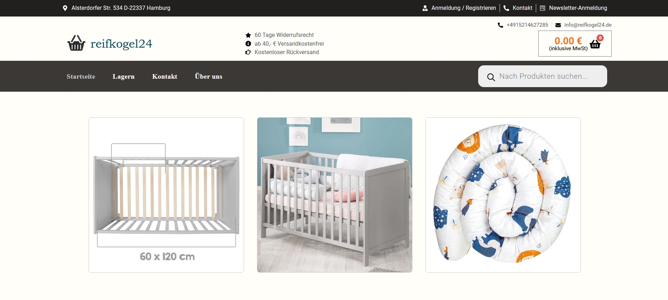Click the location pin icon near address
Screen dimensions: 668x300
point(65,8)
